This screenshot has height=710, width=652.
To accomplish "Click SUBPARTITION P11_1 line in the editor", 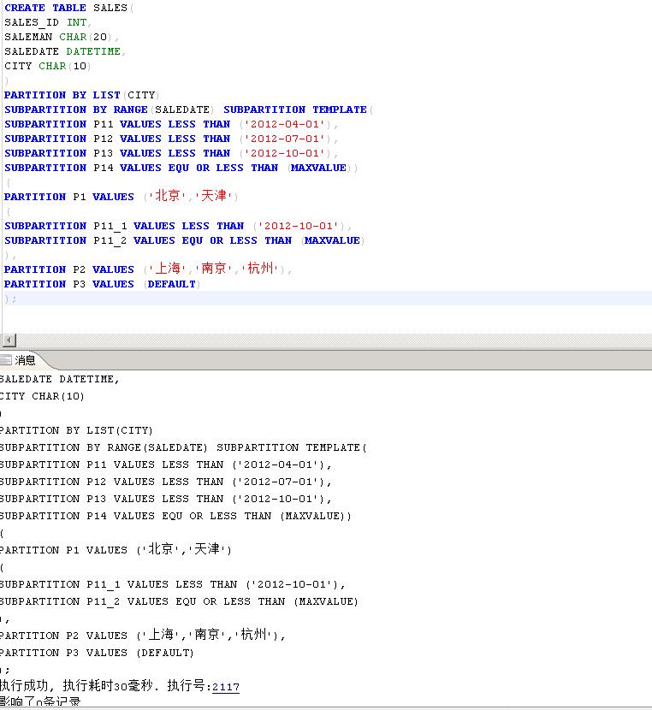I will pos(177,226).
